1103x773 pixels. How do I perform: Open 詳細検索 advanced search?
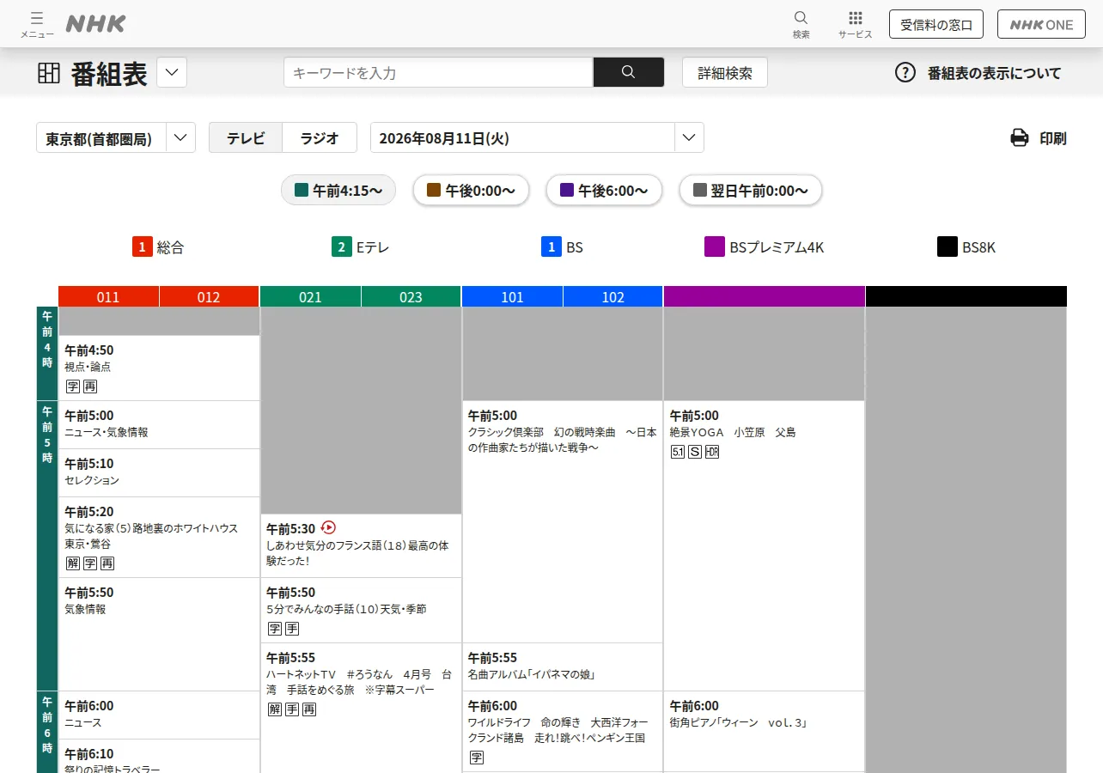[725, 73]
